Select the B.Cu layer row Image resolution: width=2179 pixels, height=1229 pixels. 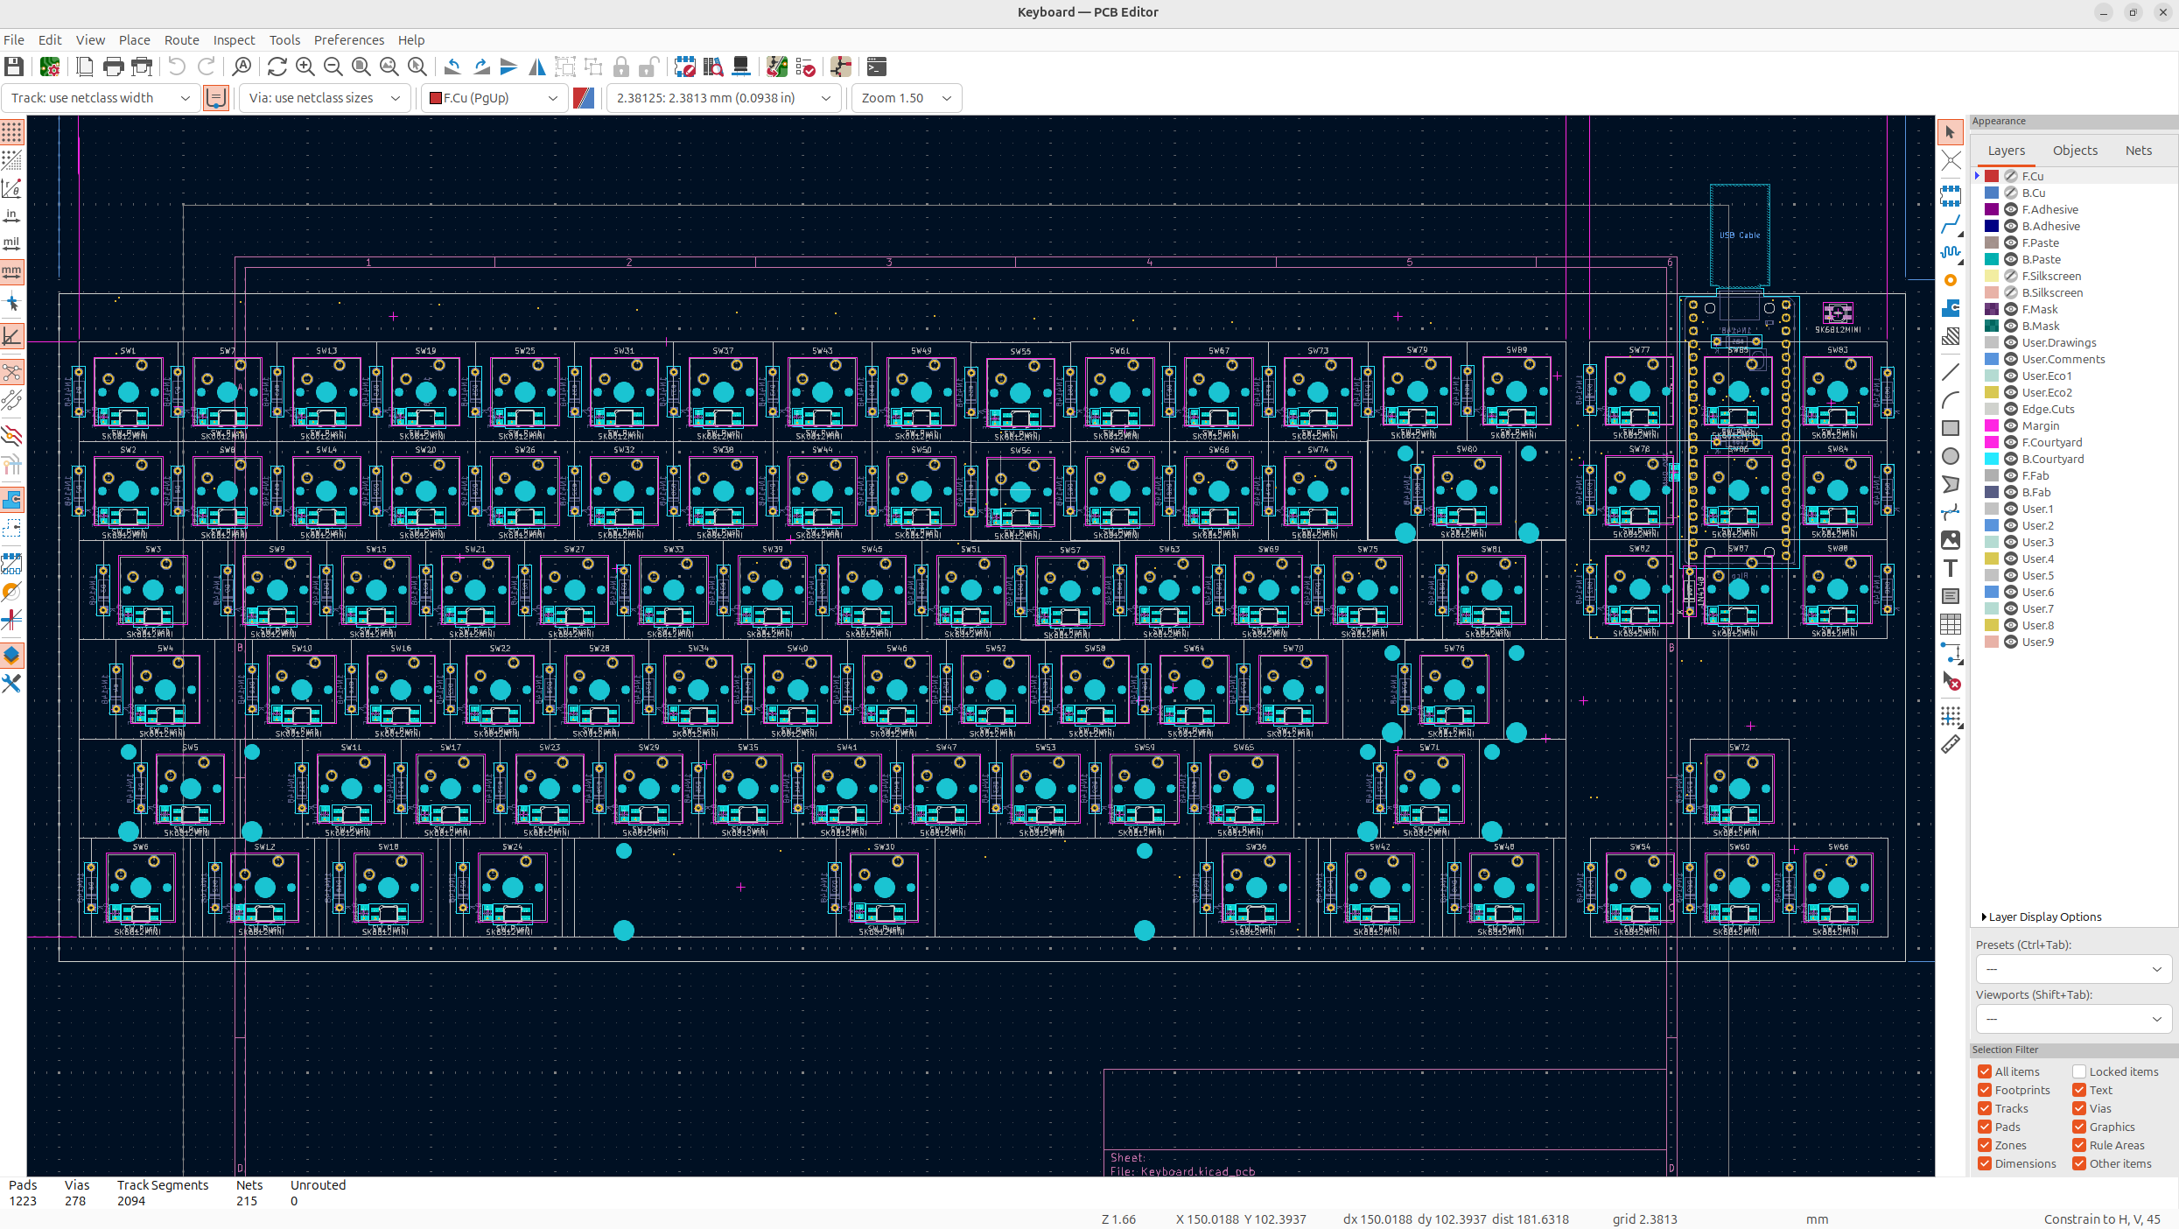(2076, 193)
